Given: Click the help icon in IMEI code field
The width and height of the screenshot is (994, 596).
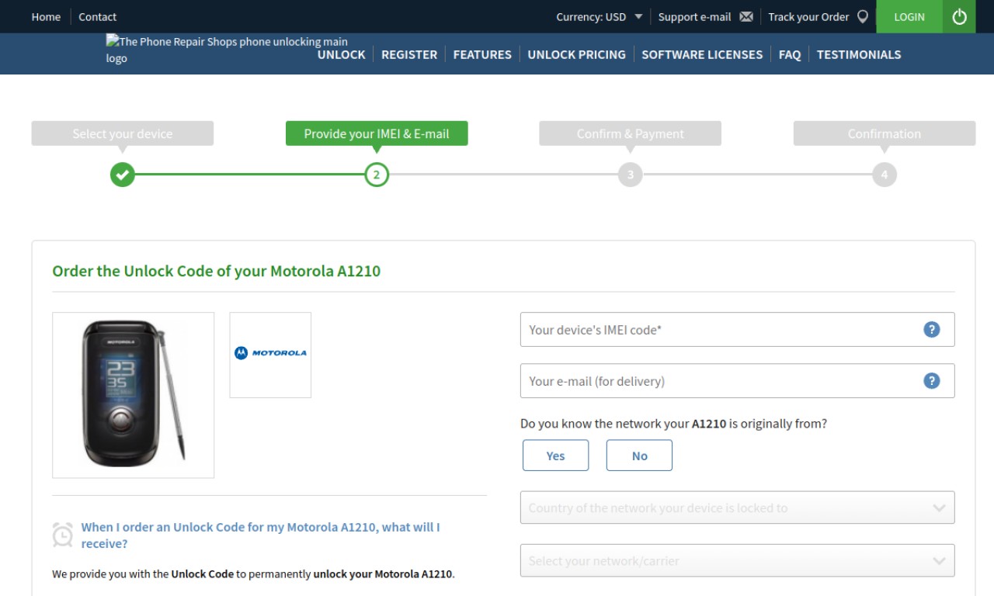Looking at the screenshot, I should (x=932, y=329).
